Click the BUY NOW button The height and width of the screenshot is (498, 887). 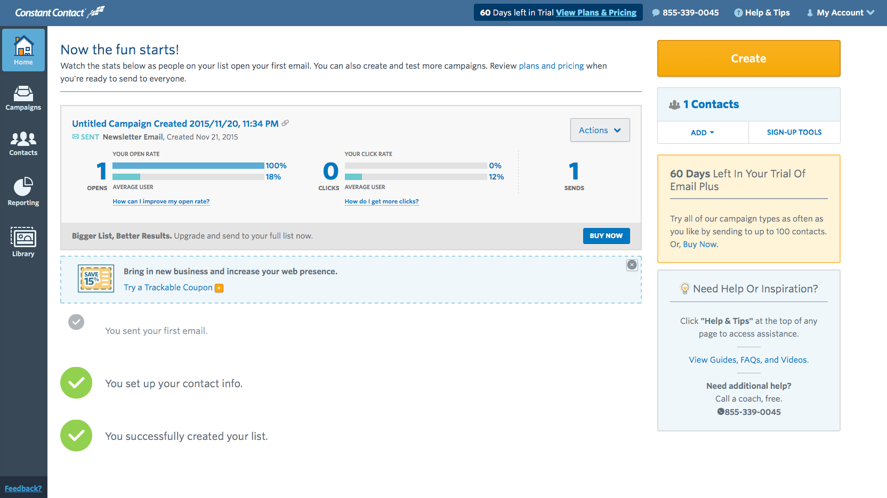[x=606, y=236]
